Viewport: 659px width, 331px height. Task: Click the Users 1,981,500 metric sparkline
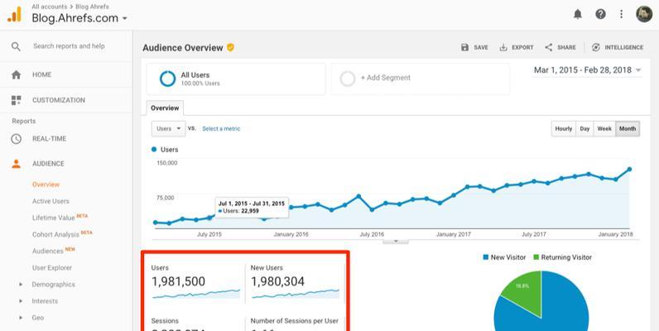point(196,294)
